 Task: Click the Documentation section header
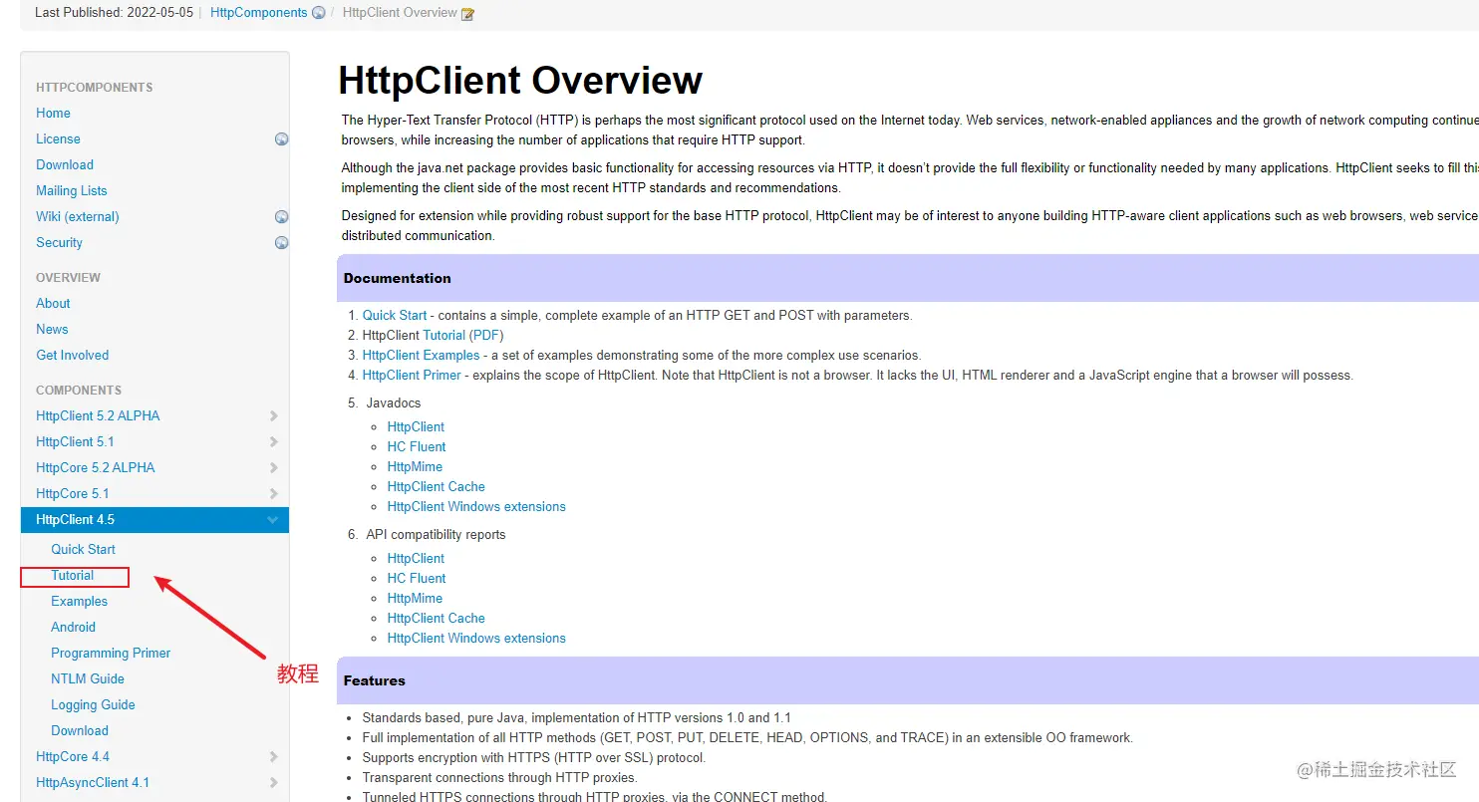point(908,278)
